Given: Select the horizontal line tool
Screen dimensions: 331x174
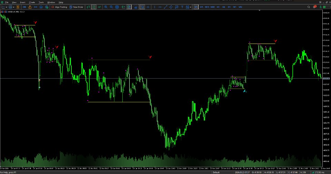Looking at the screenshot, I should (160, 7).
